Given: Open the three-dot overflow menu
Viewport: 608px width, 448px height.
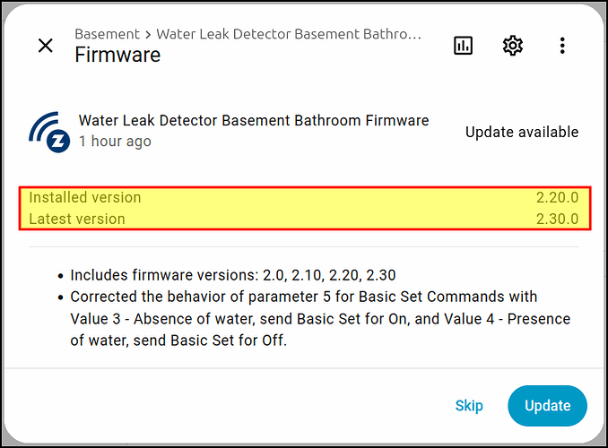Looking at the screenshot, I should pos(561,46).
